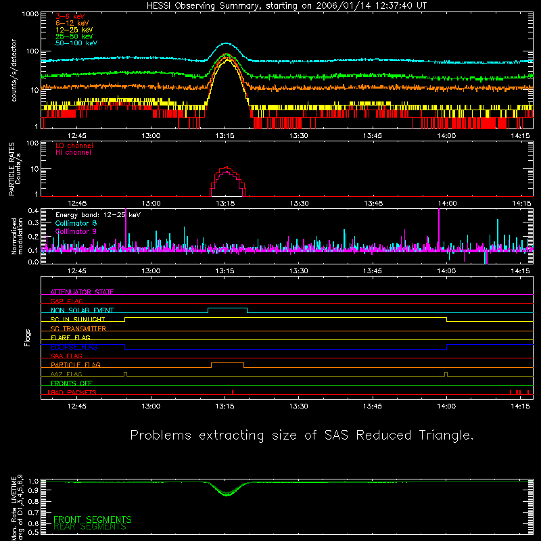Screen dimensions: 541x541
Task: Select the REAR SEGMENTS legend label
Action: tap(90, 527)
